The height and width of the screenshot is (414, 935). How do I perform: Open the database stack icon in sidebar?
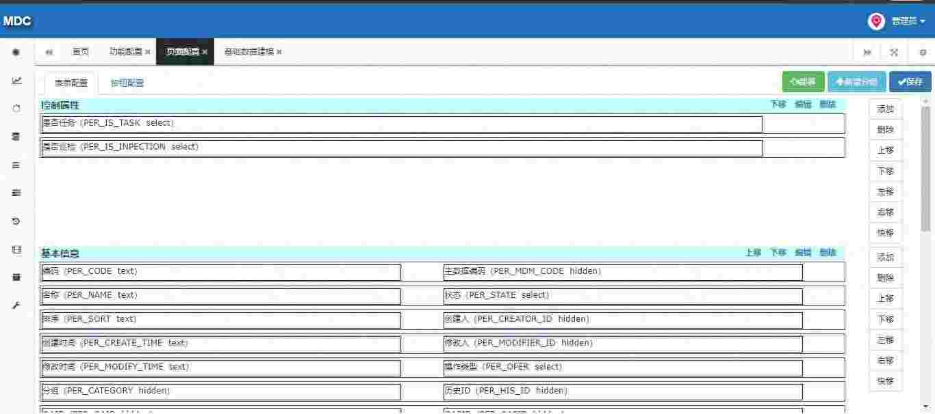(x=16, y=137)
